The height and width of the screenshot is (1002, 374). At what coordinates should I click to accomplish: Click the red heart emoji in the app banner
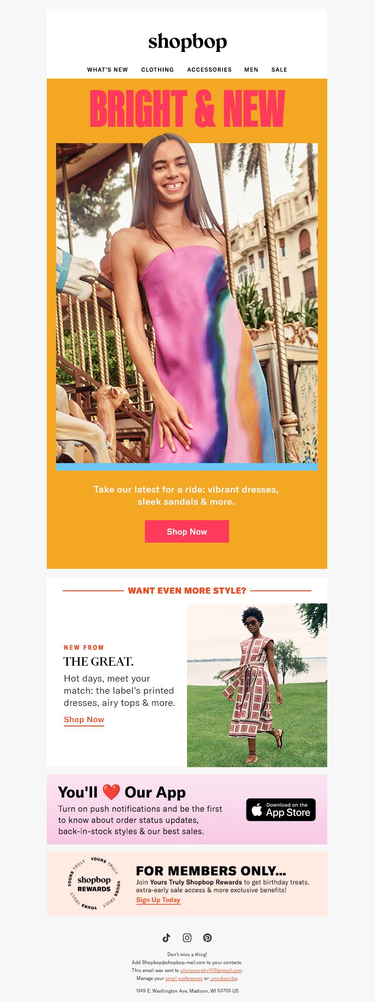coord(111,792)
